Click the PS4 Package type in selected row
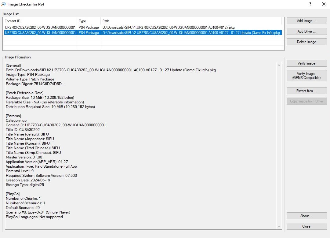330x238 pixels. pos(89,33)
